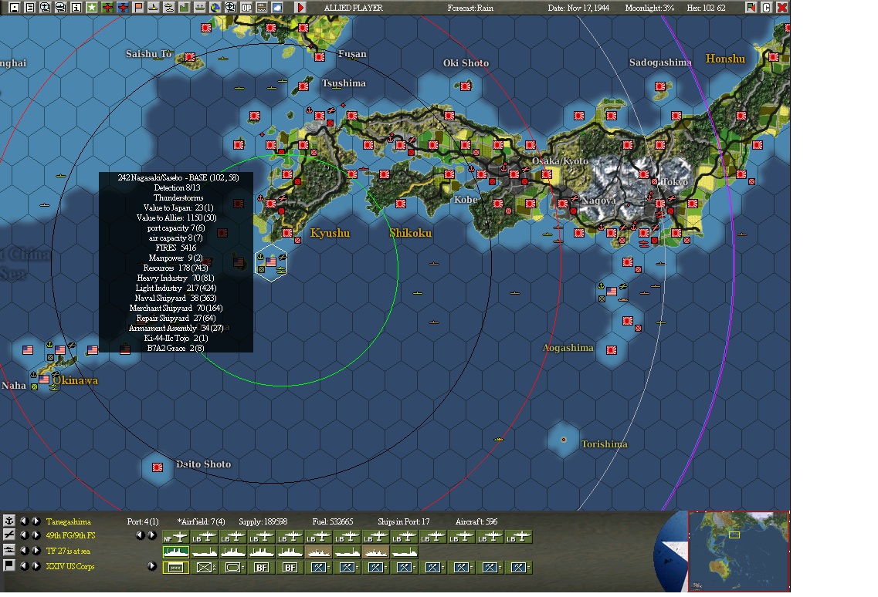878x597 pixels.
Task: Click right arrow beside 49th FG/9th FS
Action: pos(36,535)
